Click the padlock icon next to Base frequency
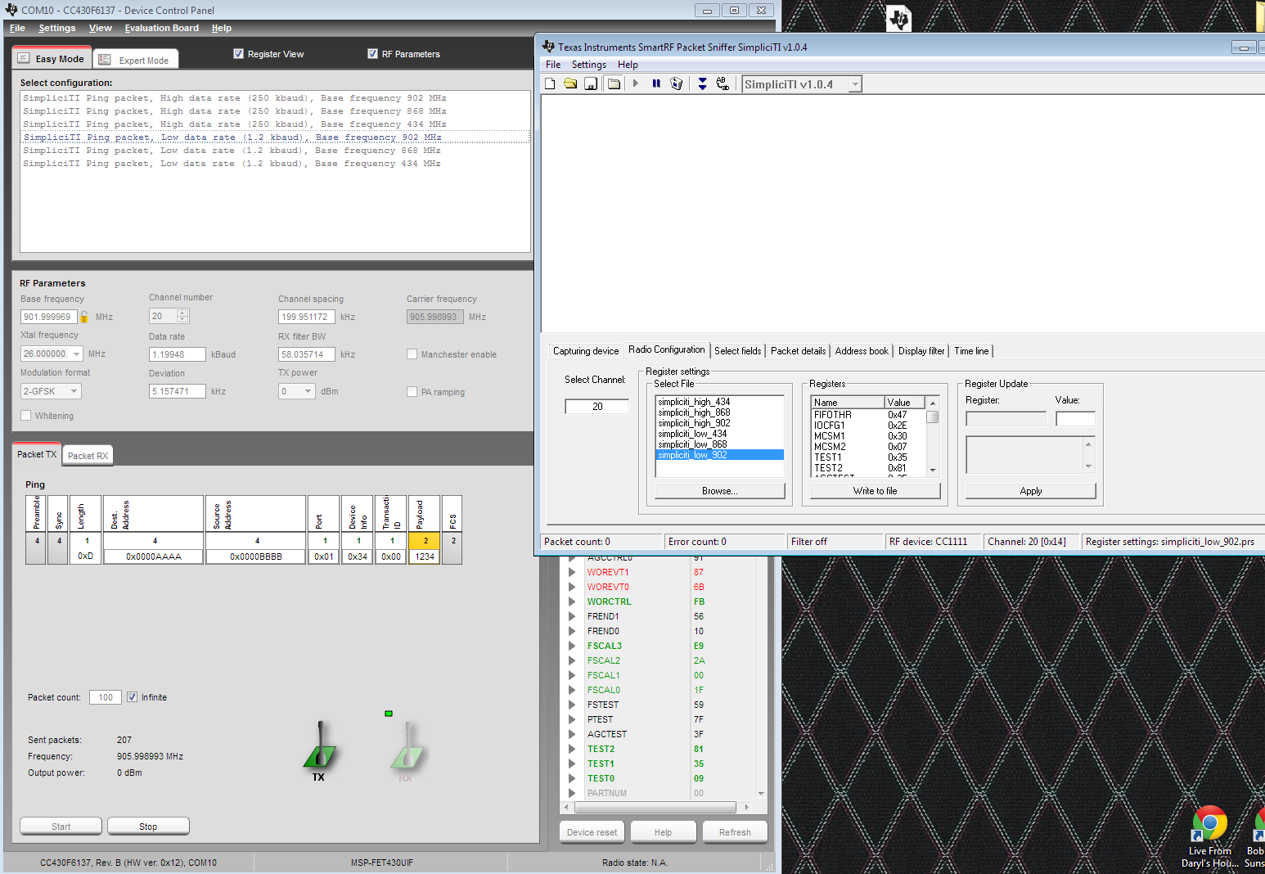 pos(84,317)
